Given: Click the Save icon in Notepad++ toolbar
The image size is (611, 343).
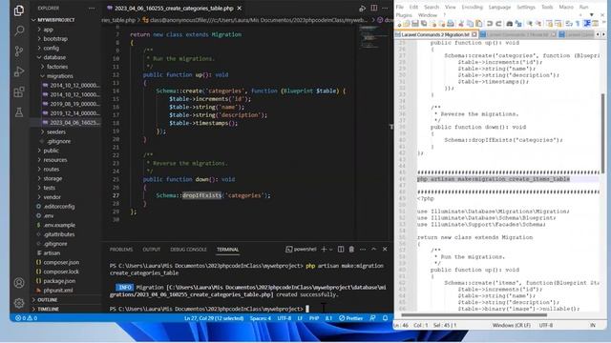Looking at the screenshot, I should click(x=415, y=24).
